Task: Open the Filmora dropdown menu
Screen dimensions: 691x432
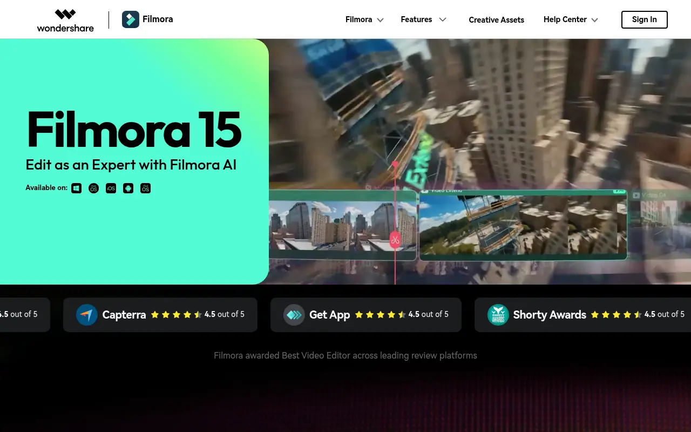Action: [x=365, y=19]
